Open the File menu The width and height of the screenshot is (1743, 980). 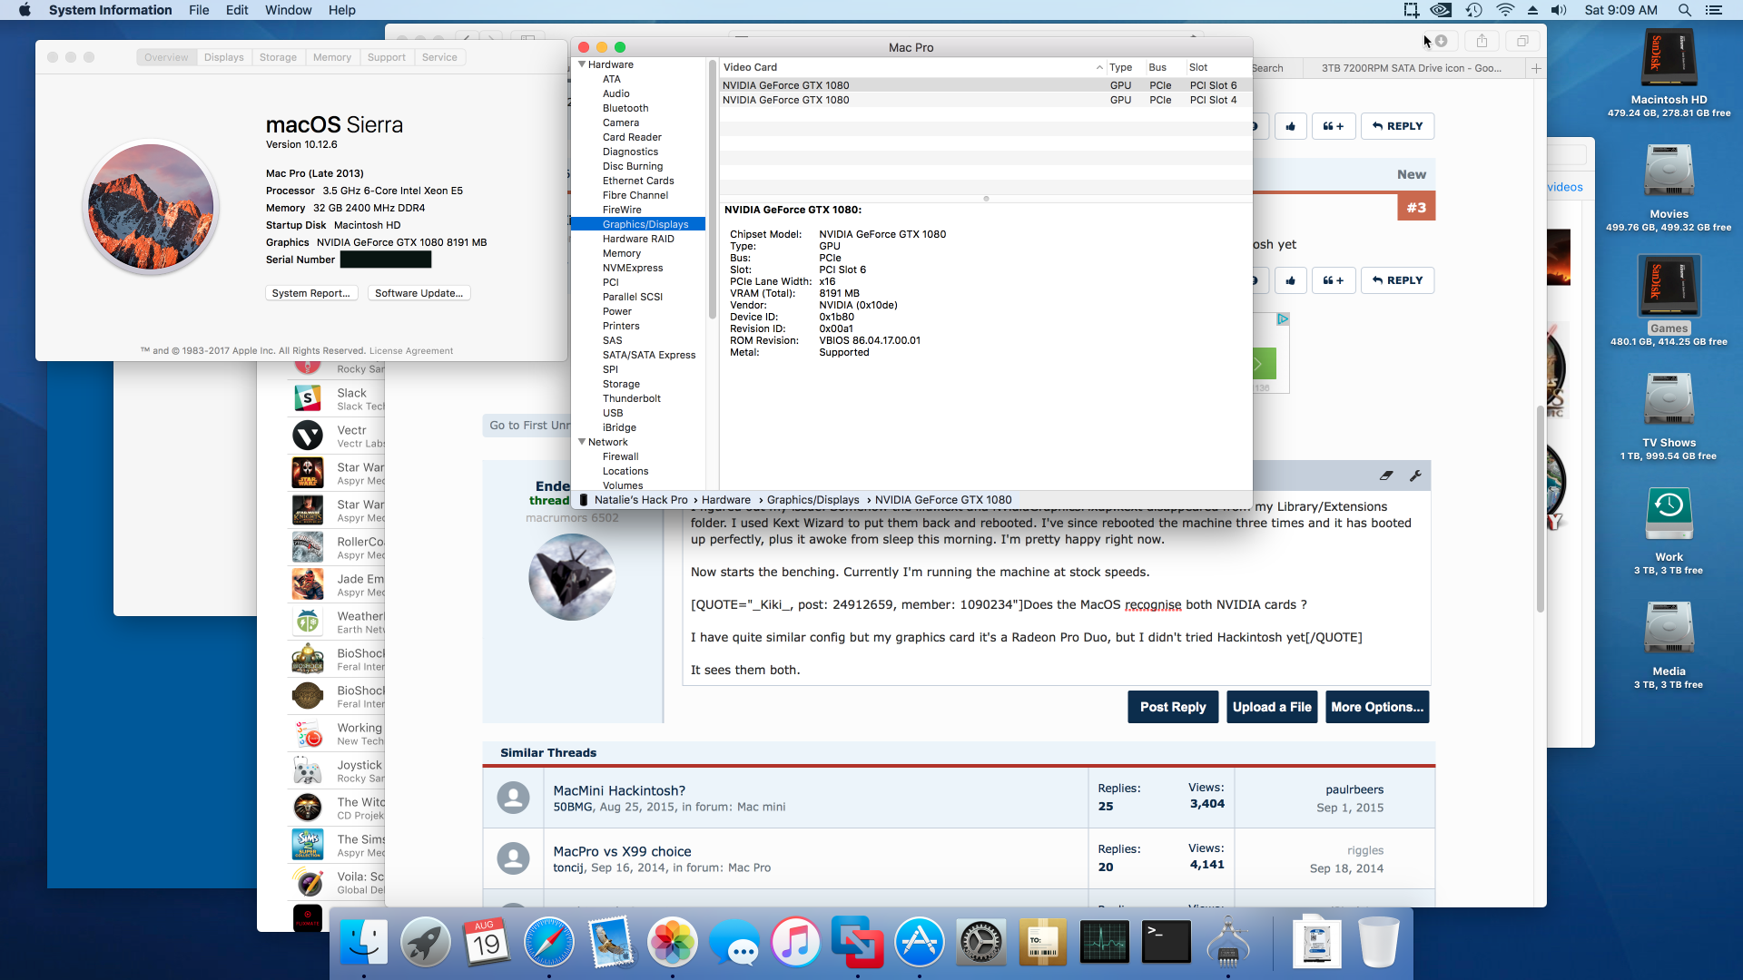pos(199,10)
